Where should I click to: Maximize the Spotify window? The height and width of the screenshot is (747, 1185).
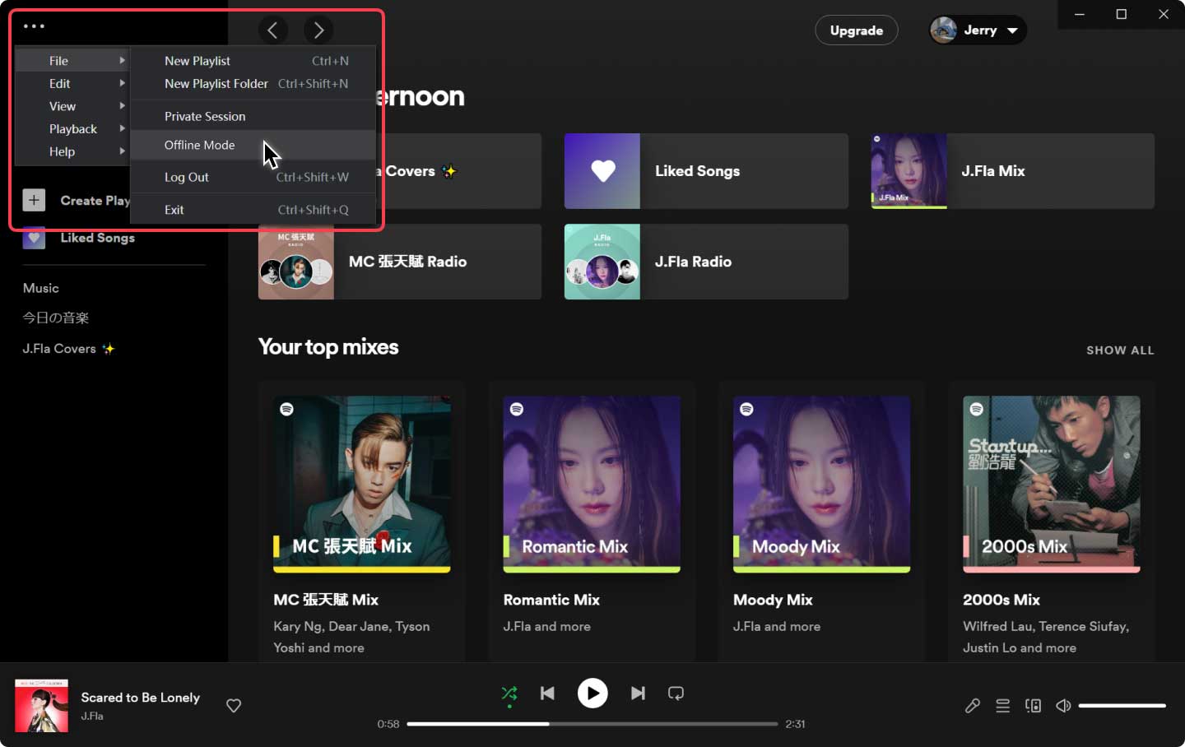(x=1121, y=14)
